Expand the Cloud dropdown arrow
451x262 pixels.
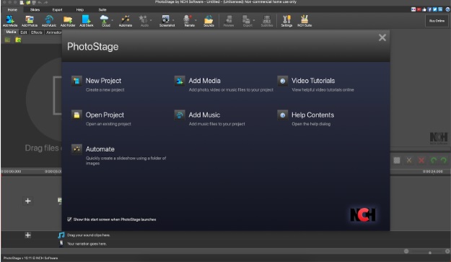(x=112, y=20)
